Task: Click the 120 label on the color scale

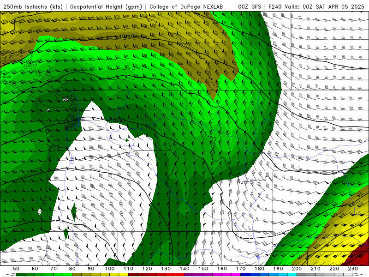Action: pos(147,269)
